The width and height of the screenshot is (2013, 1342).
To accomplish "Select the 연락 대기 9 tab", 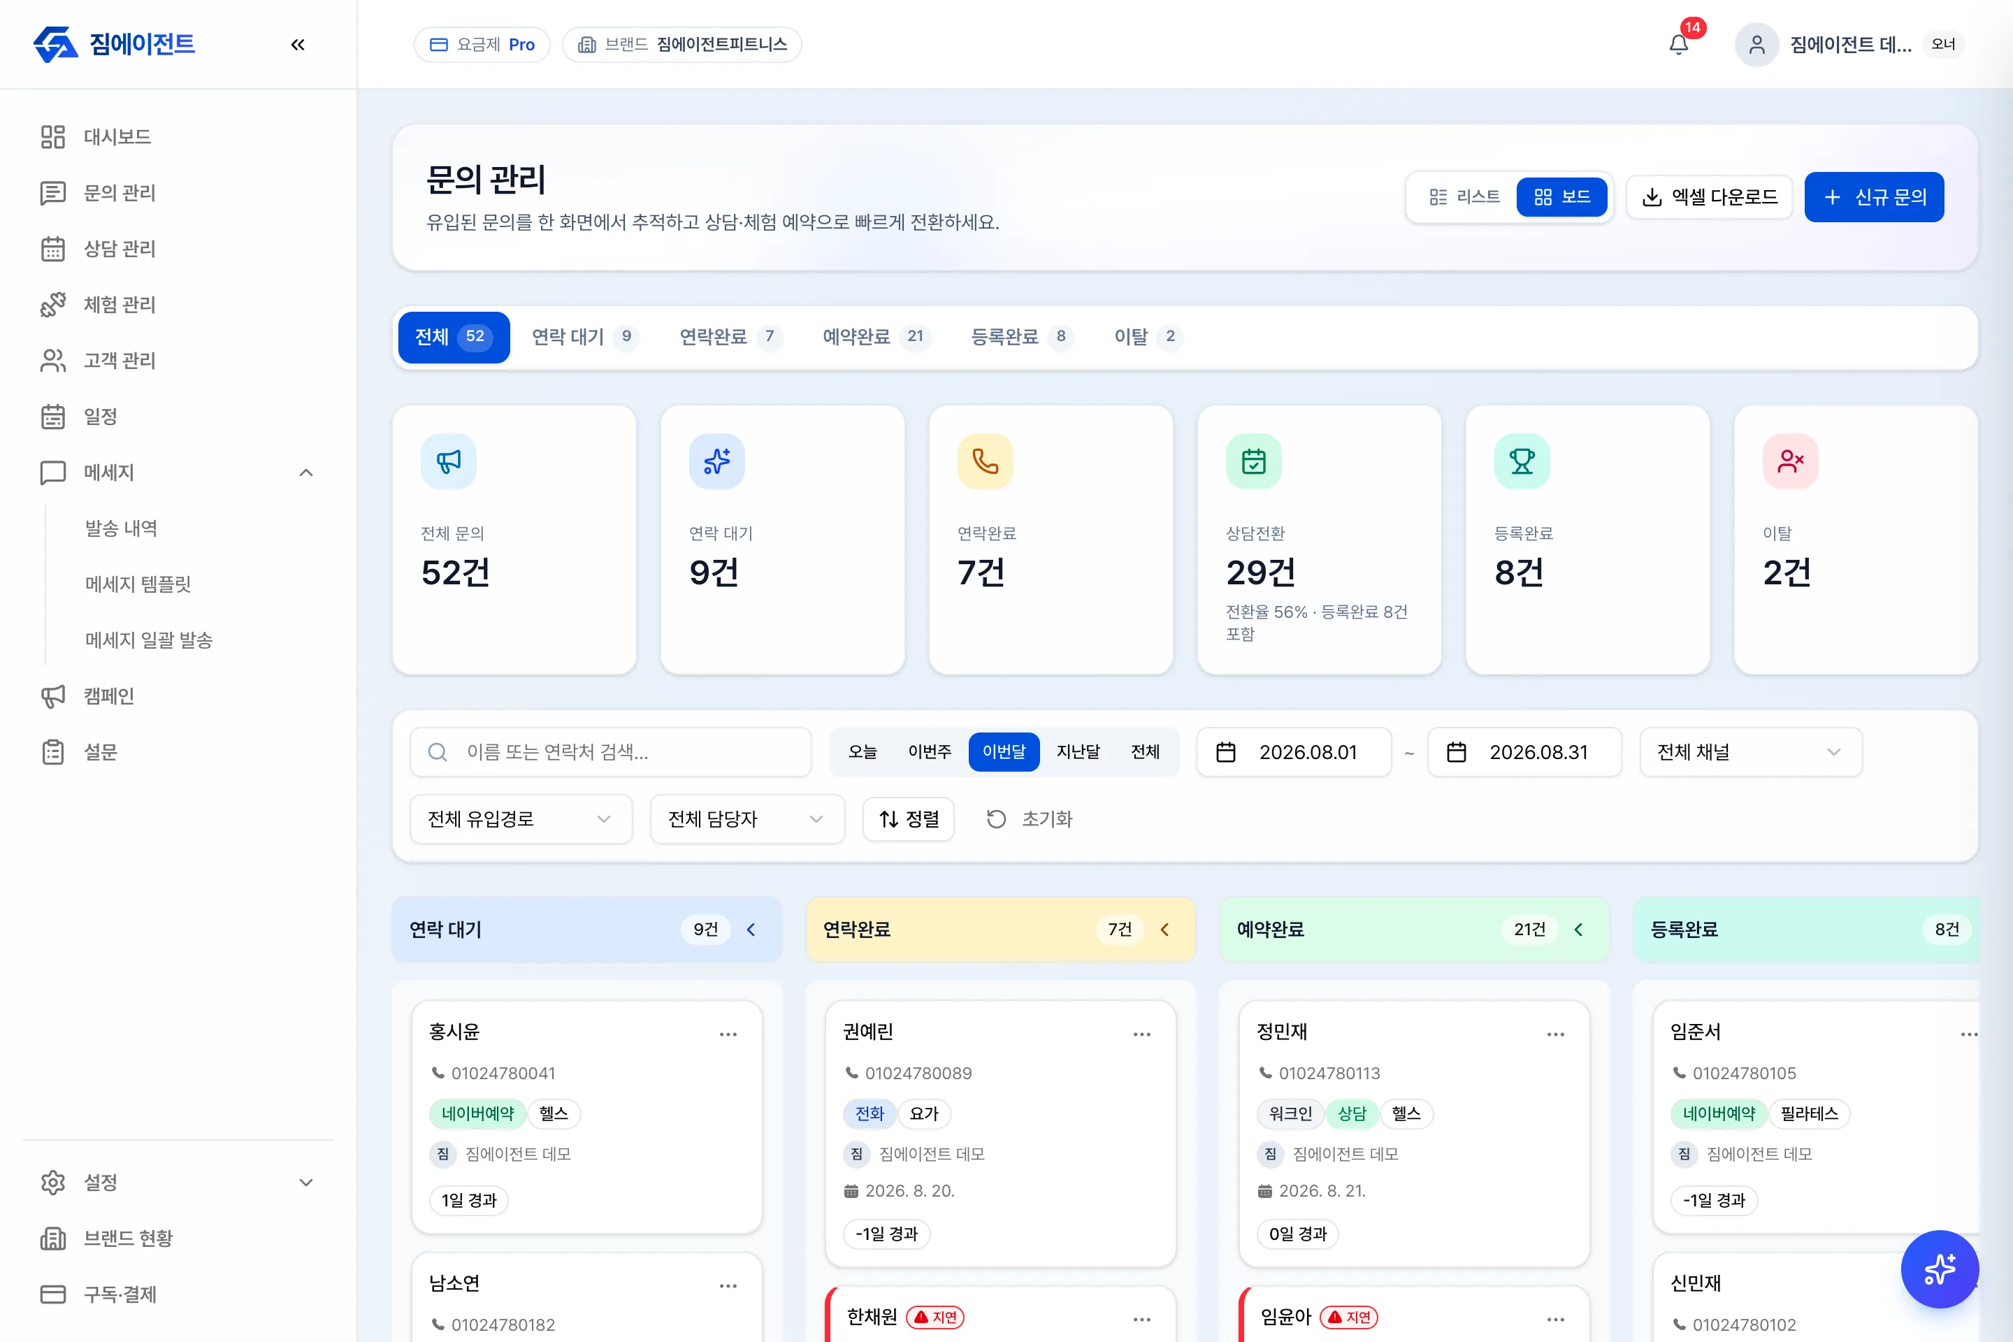I will (x=586, y=337).
